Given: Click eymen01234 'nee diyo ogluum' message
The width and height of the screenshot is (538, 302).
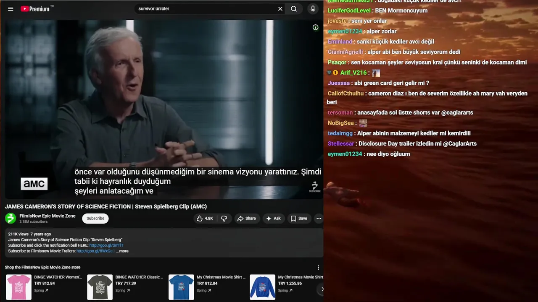Looking at the screenshot, I should 388,154.
